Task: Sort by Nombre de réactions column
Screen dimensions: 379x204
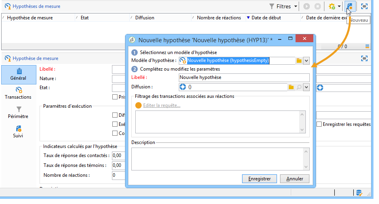Action: click(x=219, y=18)
